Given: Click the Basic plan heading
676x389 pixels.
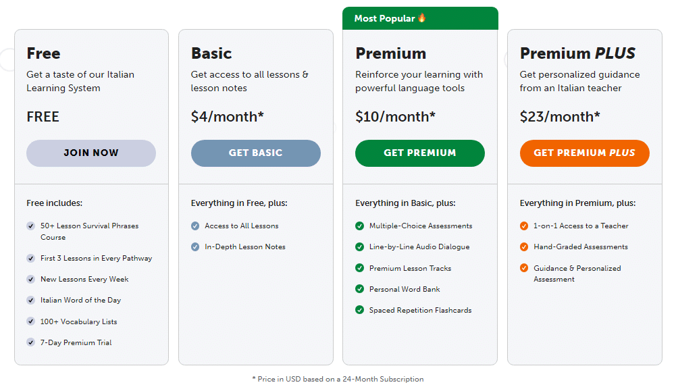Looking at the screenshot, I should [x=211, y=53].
